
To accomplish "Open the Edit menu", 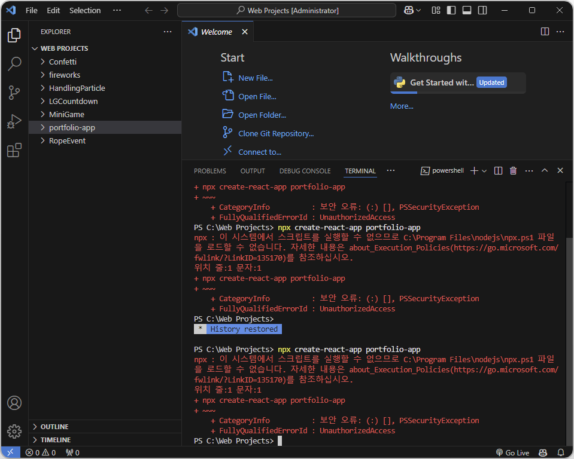I will coord(53,10).
